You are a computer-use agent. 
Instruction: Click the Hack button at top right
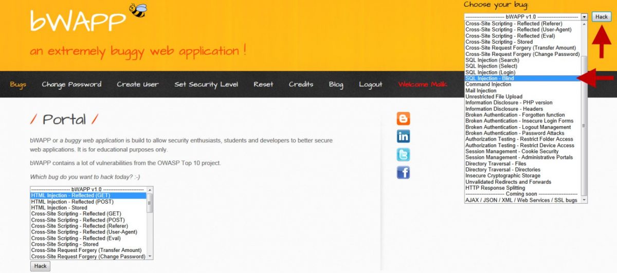point(601,17)
